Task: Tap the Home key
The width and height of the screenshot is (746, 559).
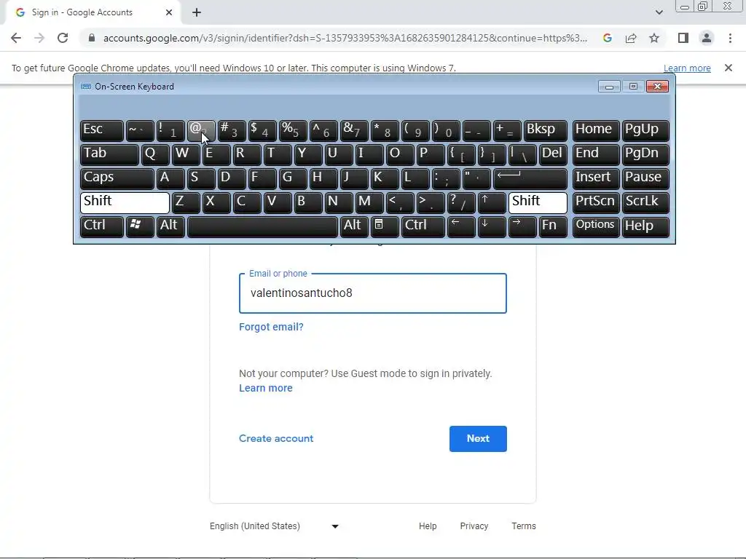Action: coord(596,130)
